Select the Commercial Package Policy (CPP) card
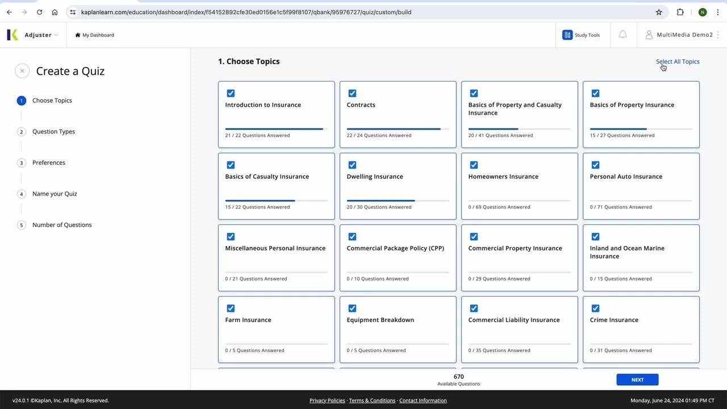Screen dimensions: 727x409 [x=398, y=258]
